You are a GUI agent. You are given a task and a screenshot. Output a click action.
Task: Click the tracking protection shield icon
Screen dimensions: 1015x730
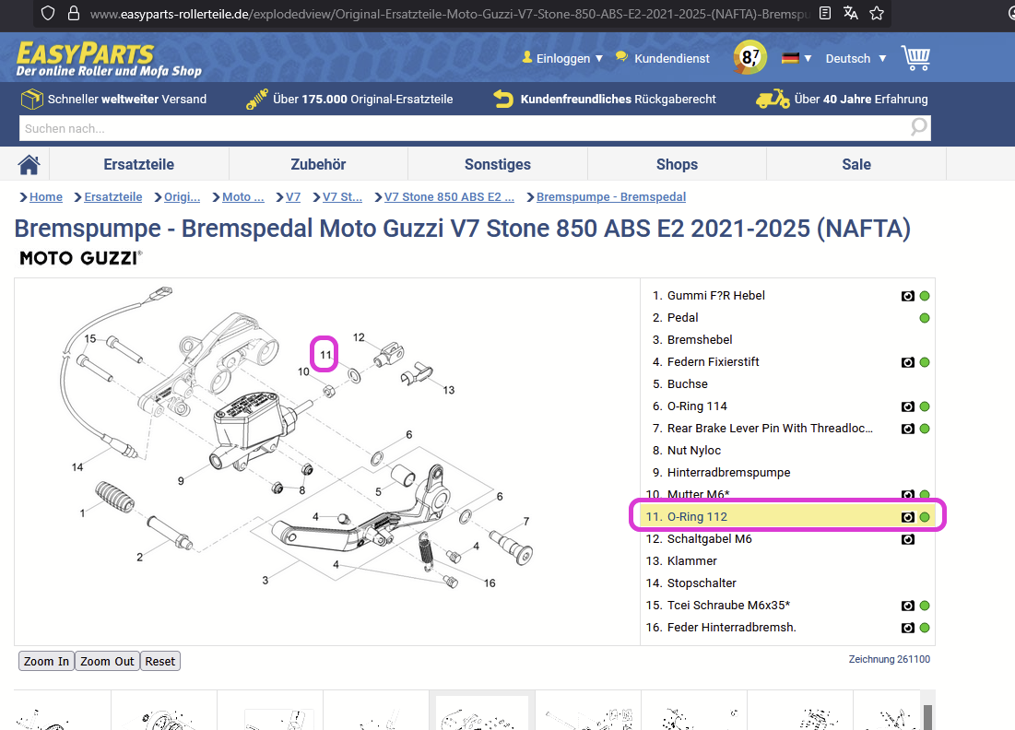tap(48, 14)
